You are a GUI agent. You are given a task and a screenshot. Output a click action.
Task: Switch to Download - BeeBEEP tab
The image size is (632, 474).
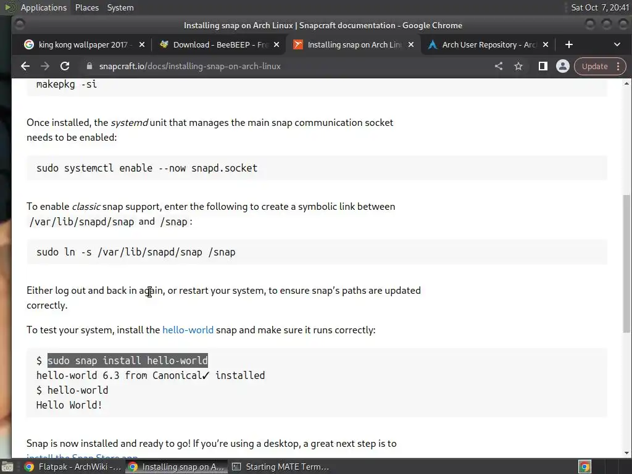[220, 44]
